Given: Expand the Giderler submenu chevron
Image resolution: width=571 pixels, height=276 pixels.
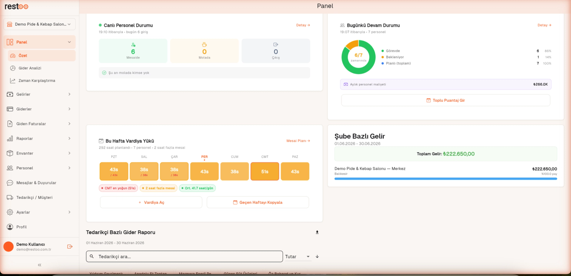Looking at the screenshot, I should (69, 109).
